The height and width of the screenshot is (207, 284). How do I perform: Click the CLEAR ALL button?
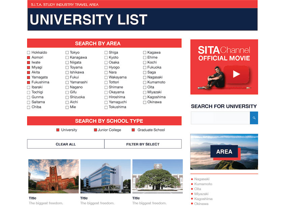click(x=66, y=144)
